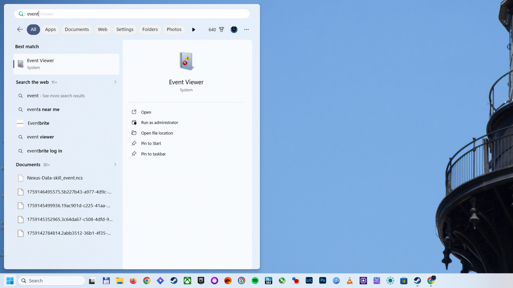This screenshot has width=513, height=288.
Task: Switch to the Web filter tab
Action: pos(103,29)
